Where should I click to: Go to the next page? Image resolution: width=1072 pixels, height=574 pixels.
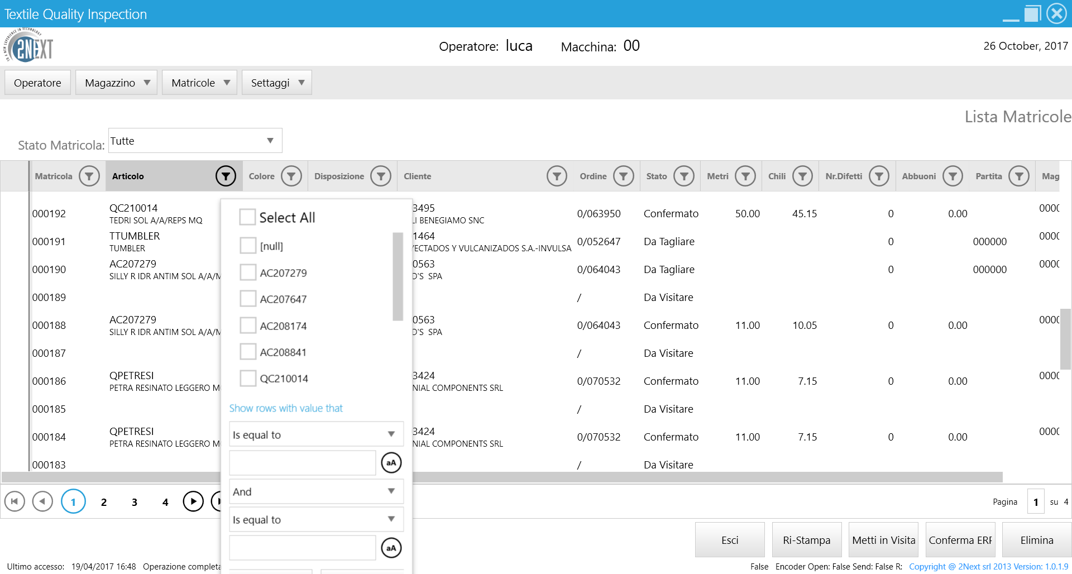point(193,501)
